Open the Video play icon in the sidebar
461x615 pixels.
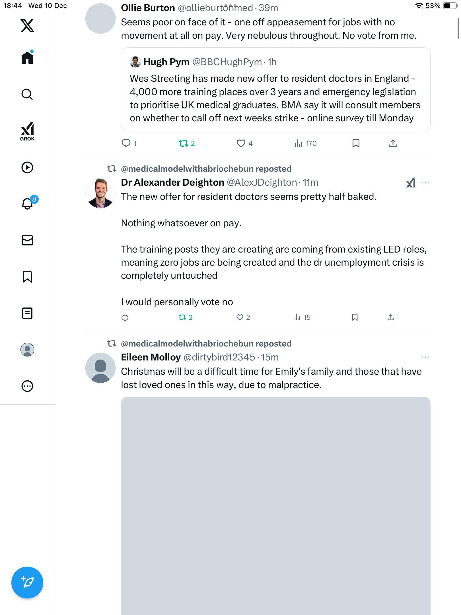click(x=27, y=167)
